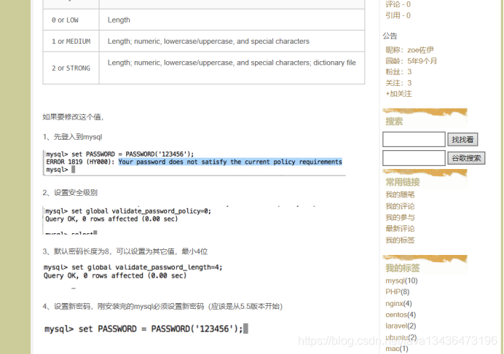This screenshot has width=504, height=354.
Task: Click the +加关注 follow link
Action: 398,93
